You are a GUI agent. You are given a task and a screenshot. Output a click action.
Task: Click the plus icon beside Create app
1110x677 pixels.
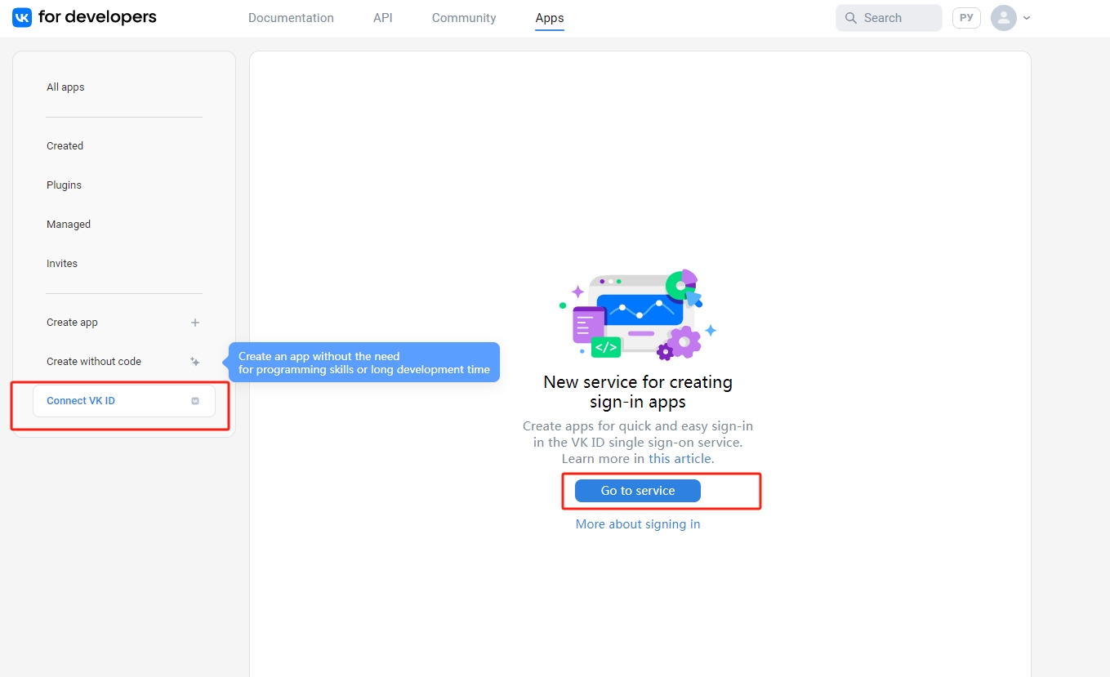[195, 323]
